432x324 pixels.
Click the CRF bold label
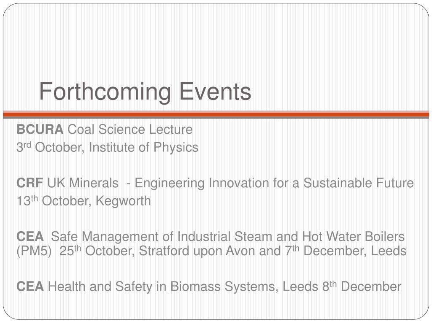click(30, 183)
